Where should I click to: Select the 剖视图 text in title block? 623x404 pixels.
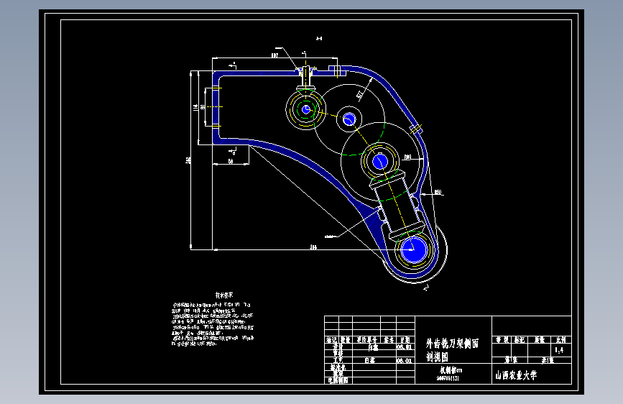[x=438, y=357]
